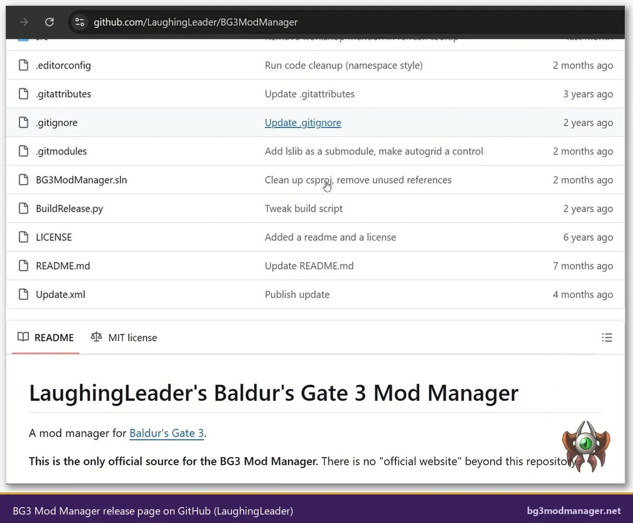
Task: Open the 'Update .gitattributes' commit message
Action: (x=310, y=94)
